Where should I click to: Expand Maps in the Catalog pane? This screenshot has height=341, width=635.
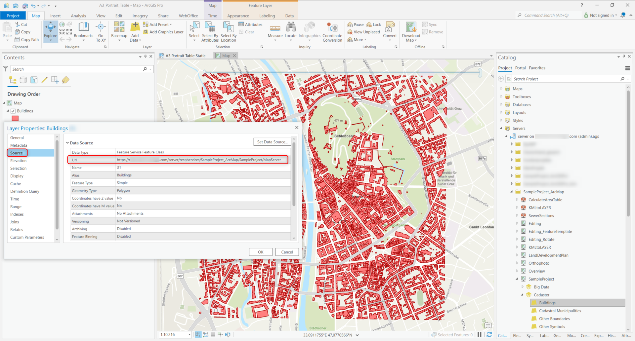coord(501,89)
